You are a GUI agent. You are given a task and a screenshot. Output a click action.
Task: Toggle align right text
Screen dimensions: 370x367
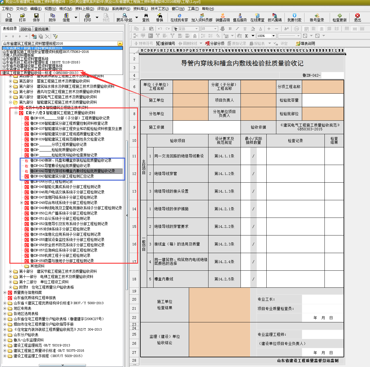click(x=329, y=29)
